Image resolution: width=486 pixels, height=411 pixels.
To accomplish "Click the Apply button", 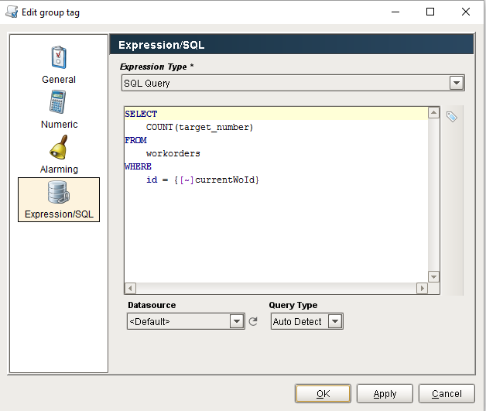I will coord(385,394).
